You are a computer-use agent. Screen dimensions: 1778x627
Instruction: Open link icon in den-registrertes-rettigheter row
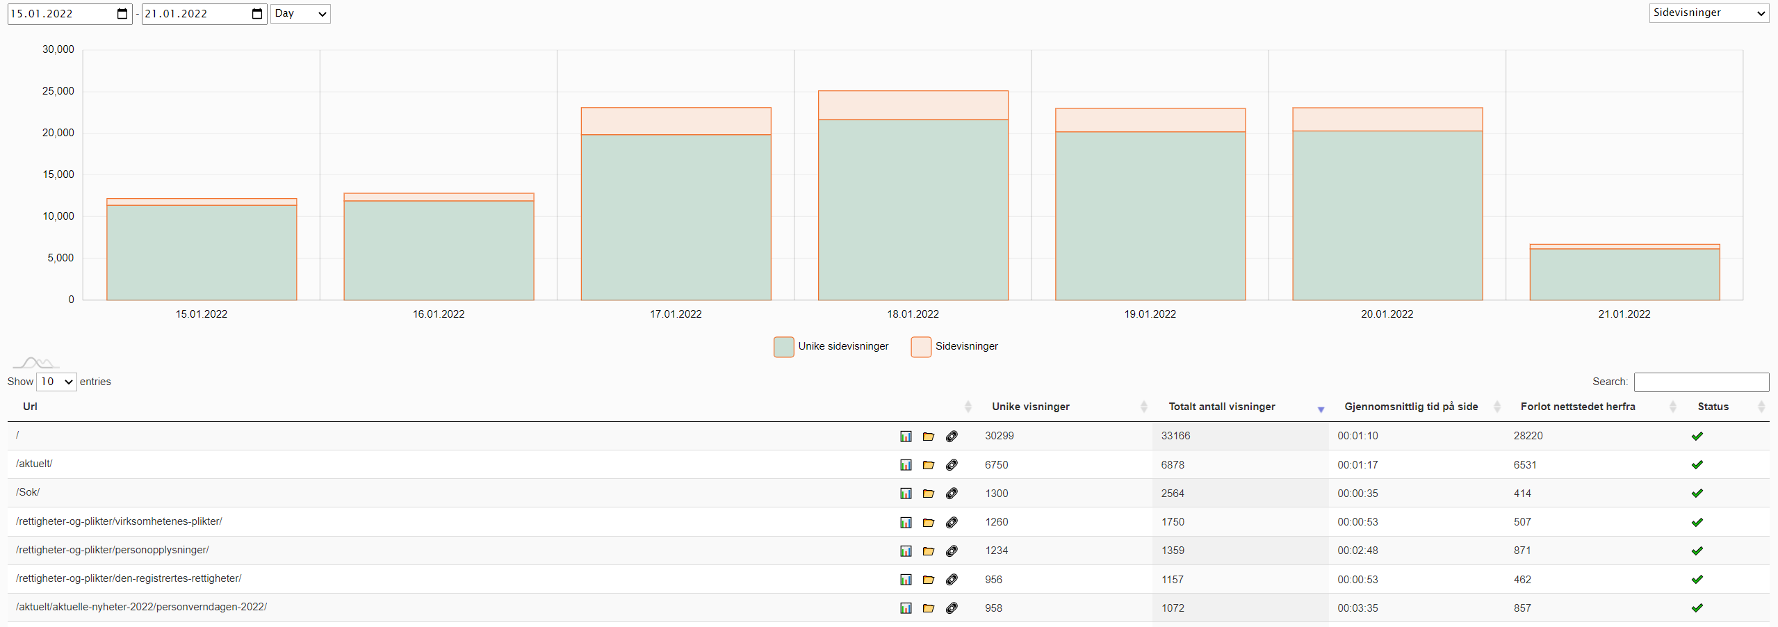[952, 580]
